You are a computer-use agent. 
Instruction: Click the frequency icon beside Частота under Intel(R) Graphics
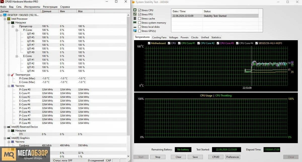[x=13, y=142]
